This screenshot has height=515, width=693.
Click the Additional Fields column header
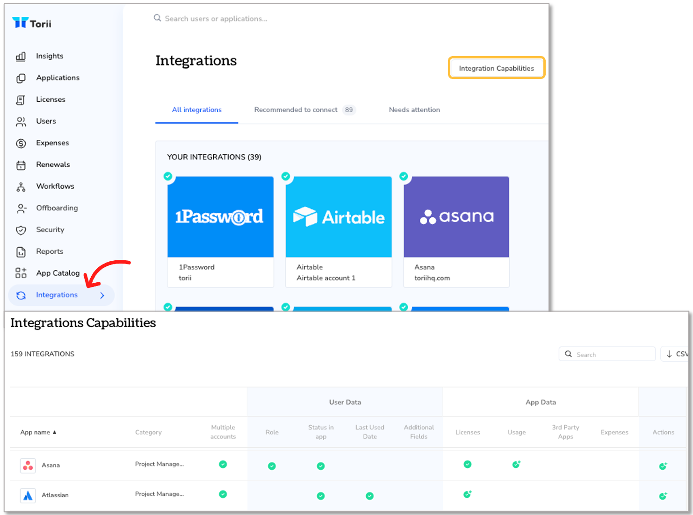[419, 432]
